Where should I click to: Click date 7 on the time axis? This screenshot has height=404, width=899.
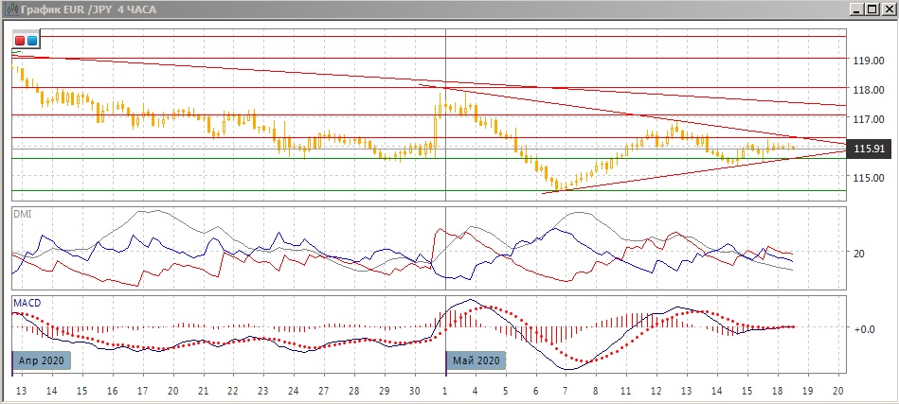pyautogui.click(x=565, y=391)
